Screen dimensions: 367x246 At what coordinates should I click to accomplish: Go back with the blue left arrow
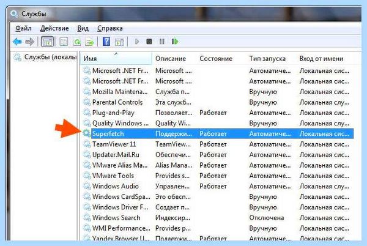click(17, 42)
